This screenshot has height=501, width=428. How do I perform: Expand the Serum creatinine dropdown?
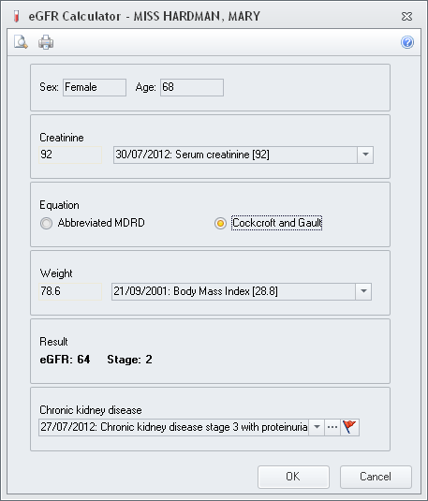(x=365, y=155)
